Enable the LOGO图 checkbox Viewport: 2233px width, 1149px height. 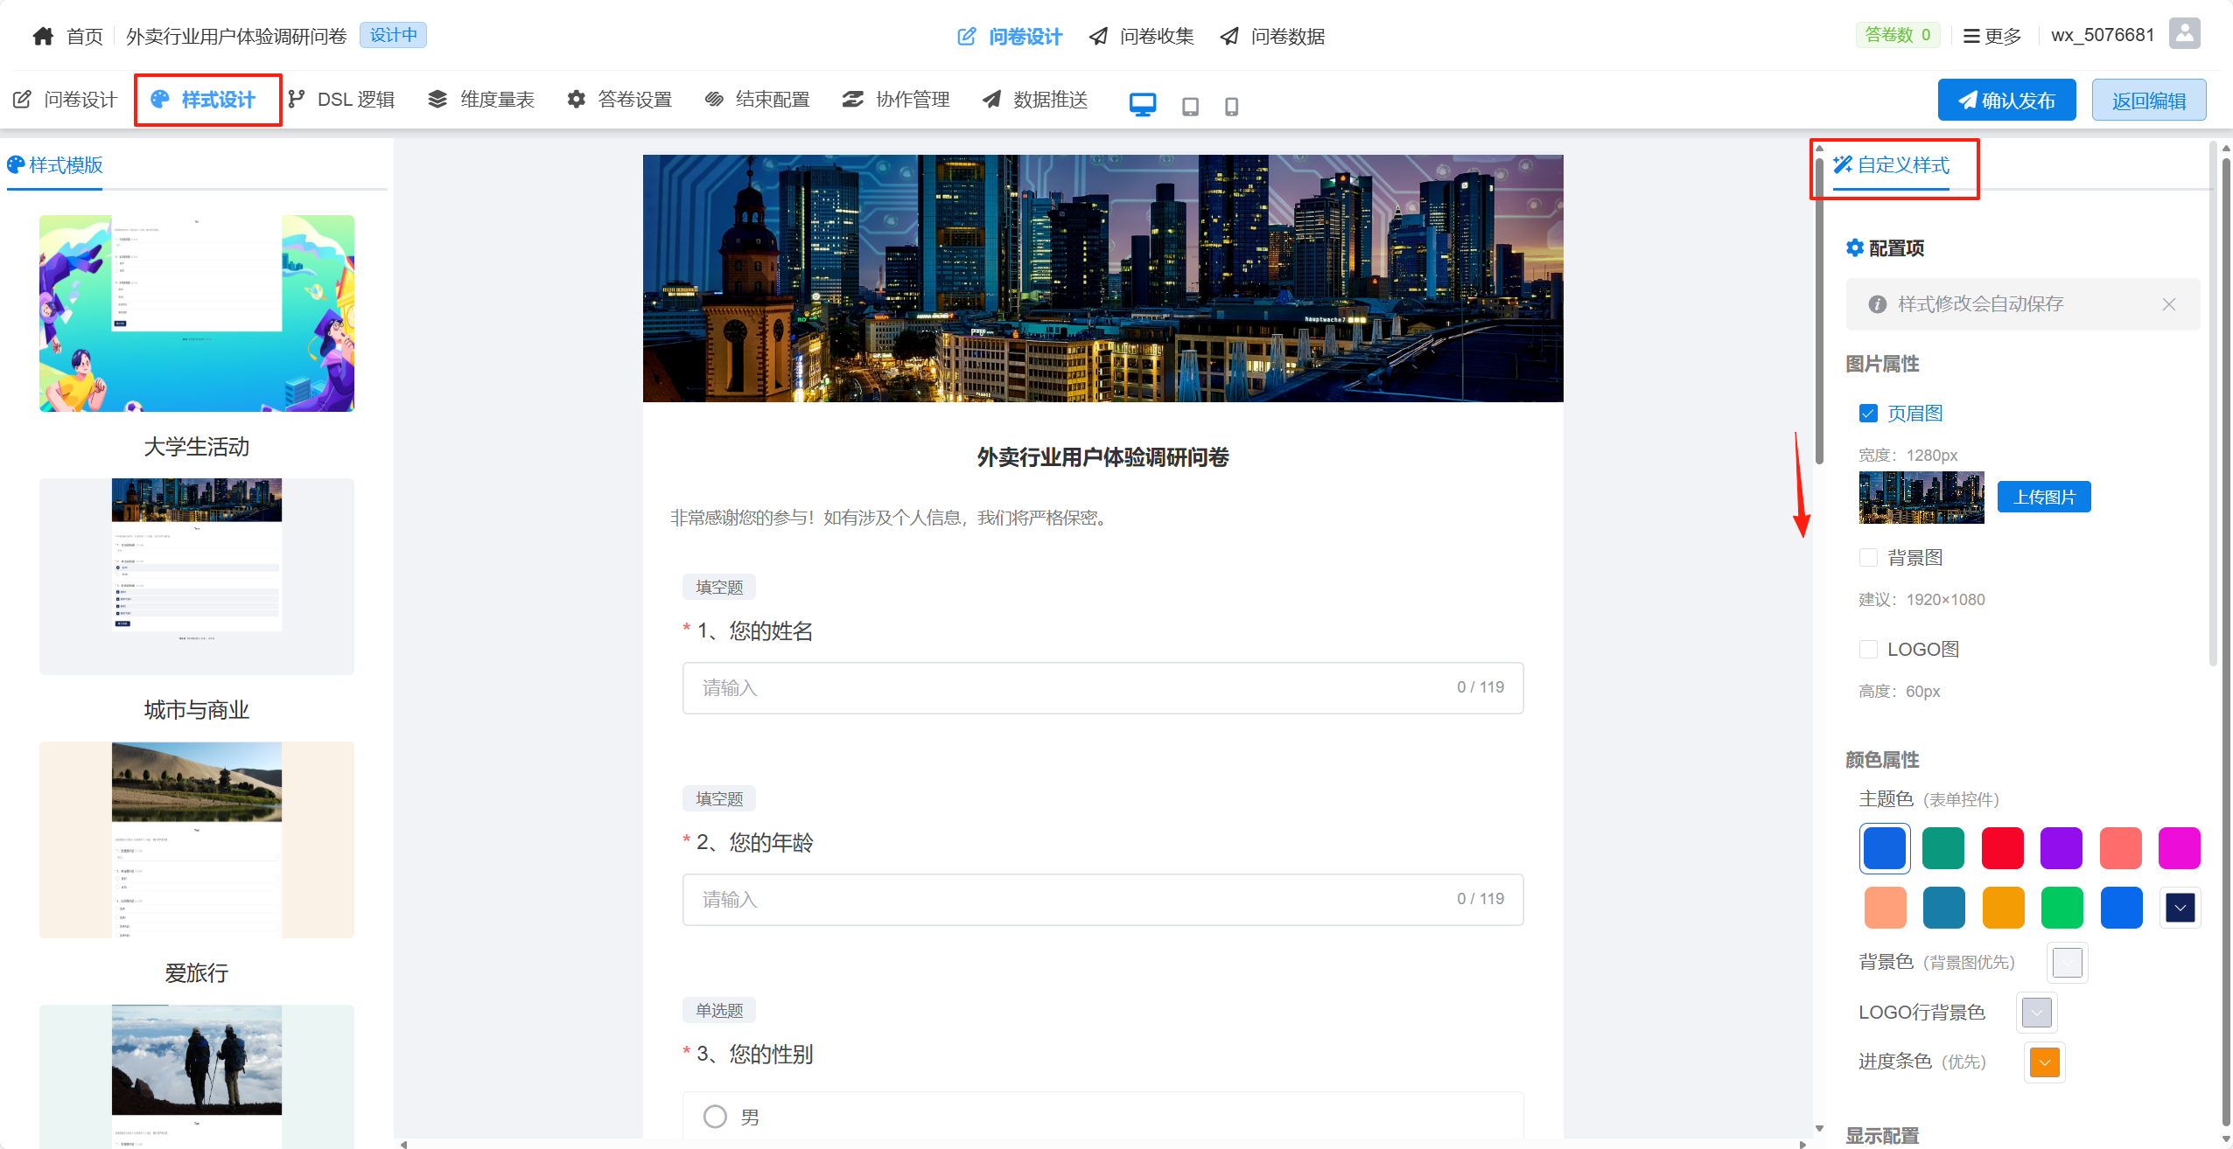tap(1868, 649)
